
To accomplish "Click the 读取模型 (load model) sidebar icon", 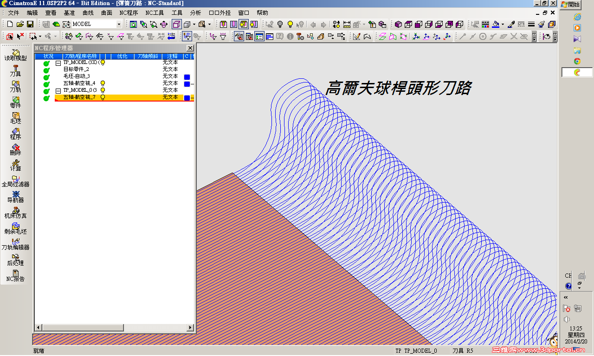I will click(x=15, y=55).
